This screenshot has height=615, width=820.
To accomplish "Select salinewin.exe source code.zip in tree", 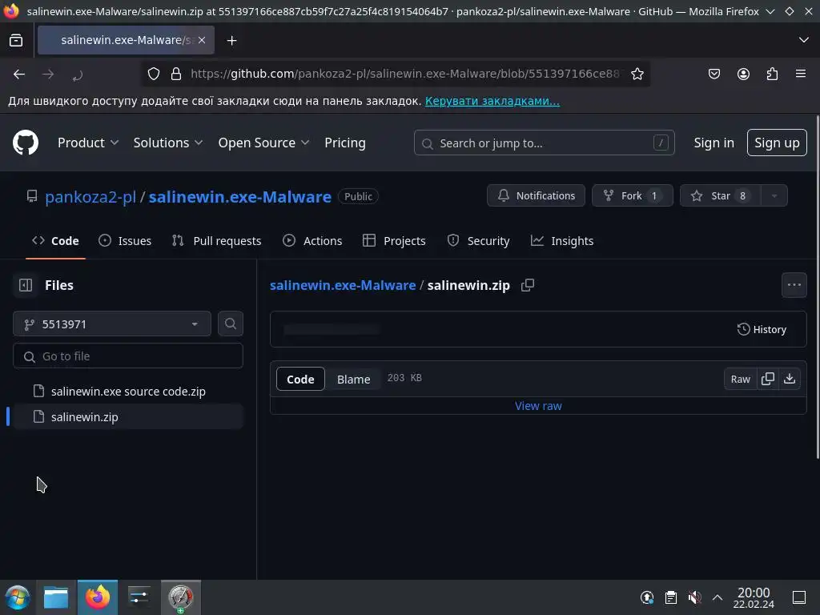I will [128, 391].
